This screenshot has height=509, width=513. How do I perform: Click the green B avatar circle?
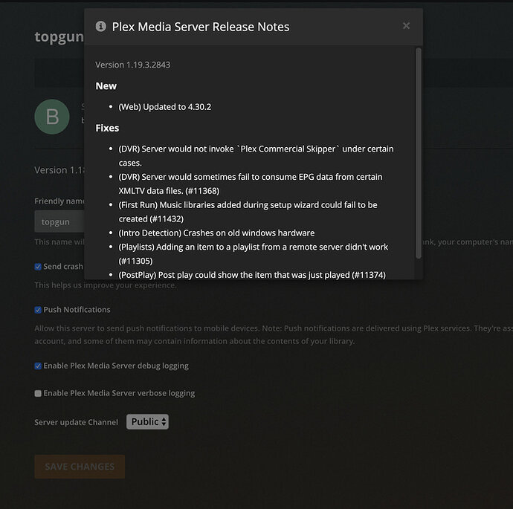(x=52, y=117)
